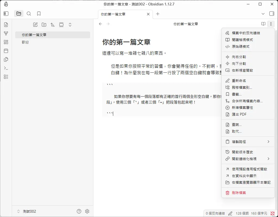Create a new note in file explorer
The width and height of the screenshot is (278, 217).
(35, 25)
